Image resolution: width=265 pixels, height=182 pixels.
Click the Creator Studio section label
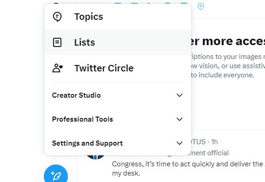76,95
